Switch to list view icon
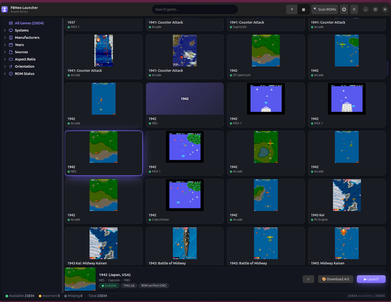The width and height of the screenshot is (391, 302). click(291, 10)
